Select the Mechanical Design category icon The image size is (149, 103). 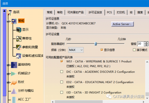tap(14, 74)
